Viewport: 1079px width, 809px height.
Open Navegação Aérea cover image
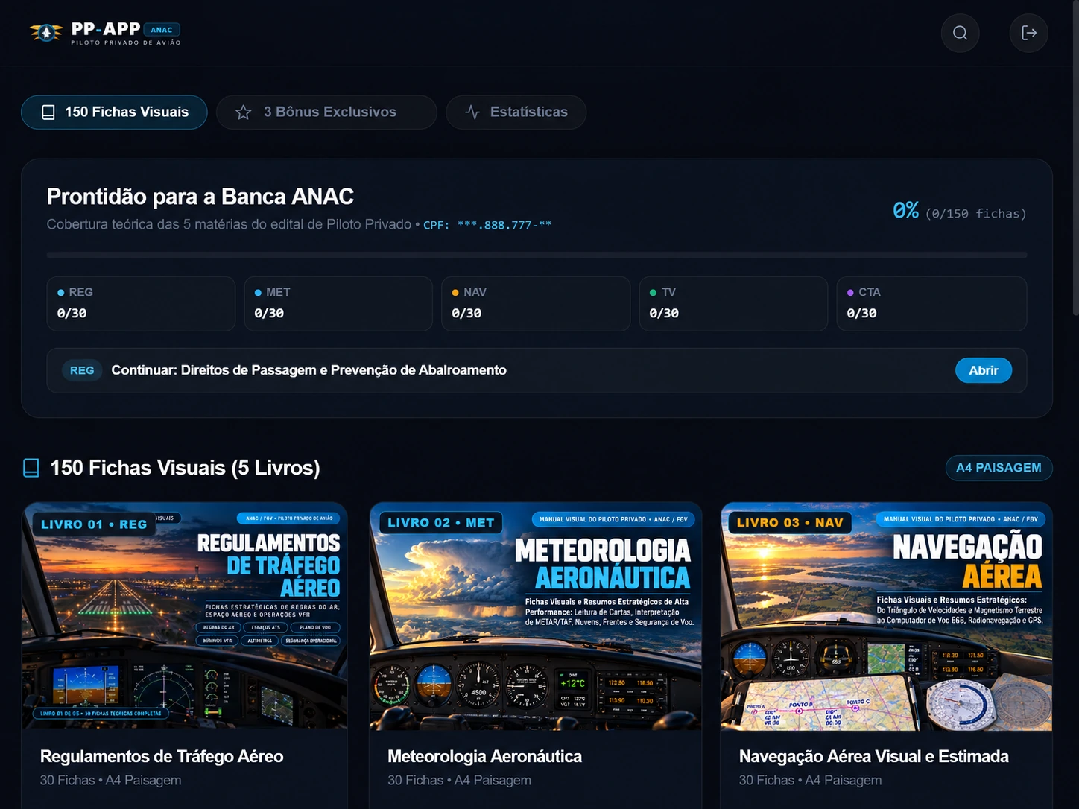coord(887,616)
